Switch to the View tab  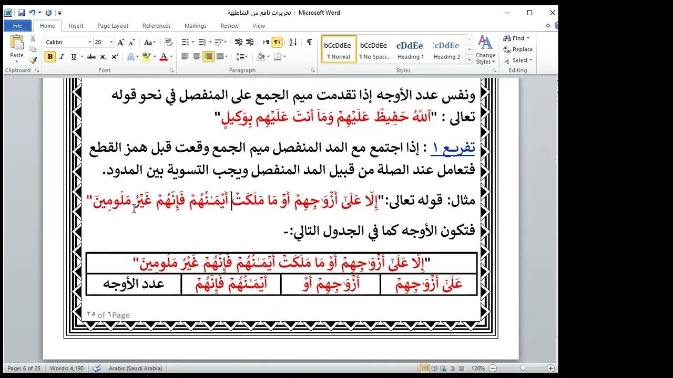tap(259, 26)
